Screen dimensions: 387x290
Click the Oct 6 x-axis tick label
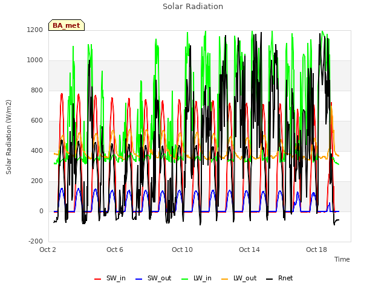(115, 250)
